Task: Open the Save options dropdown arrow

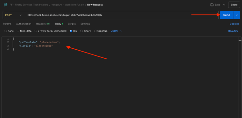Action: click(224, 5)
